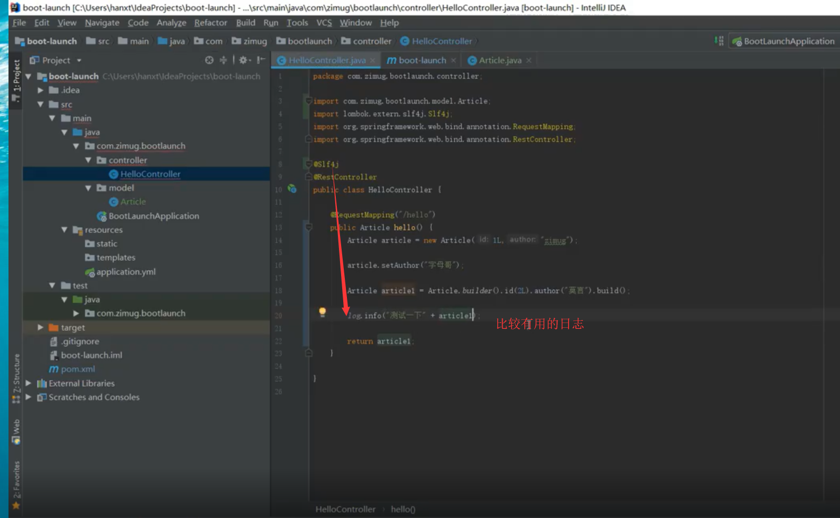Collapse the controller package
Viewport: 840px width, 518px height.
pos(88,160)
